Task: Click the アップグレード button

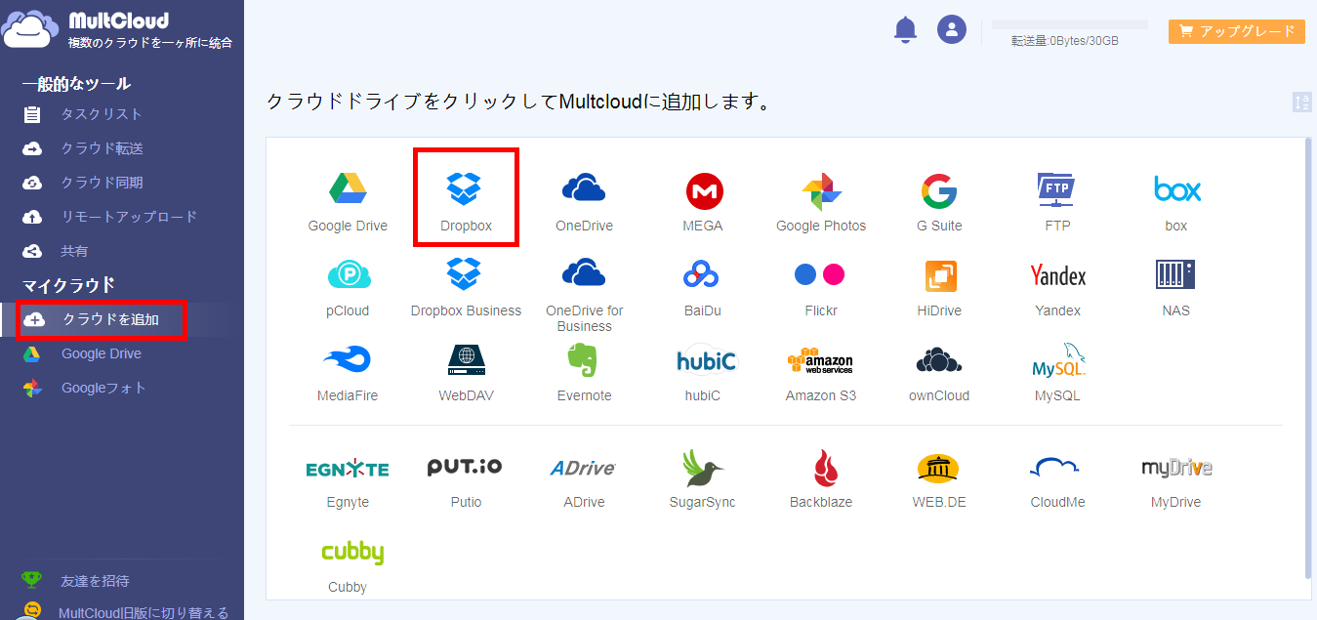Action: 1237,31
